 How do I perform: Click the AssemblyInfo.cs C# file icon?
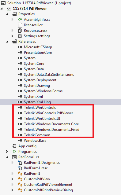tap(20, 20)
